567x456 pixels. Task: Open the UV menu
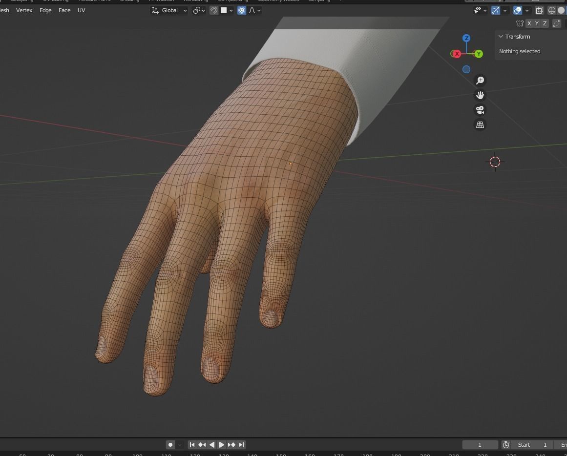[82, 10]
